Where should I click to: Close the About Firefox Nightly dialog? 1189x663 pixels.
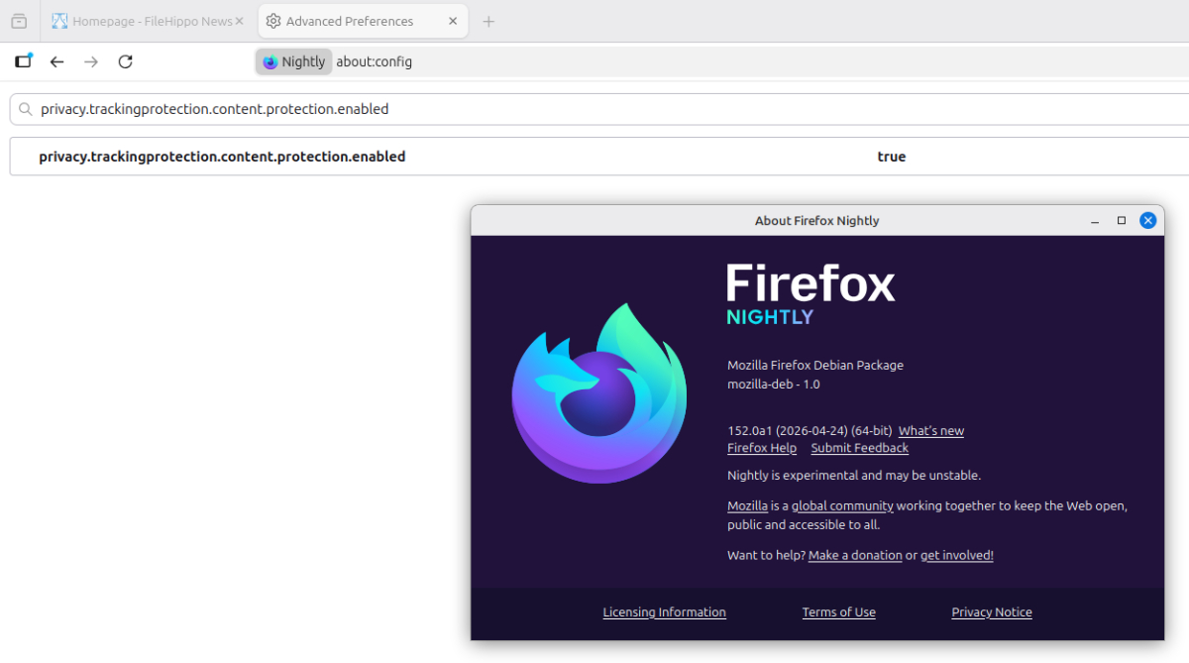[x=1148, y=221]
